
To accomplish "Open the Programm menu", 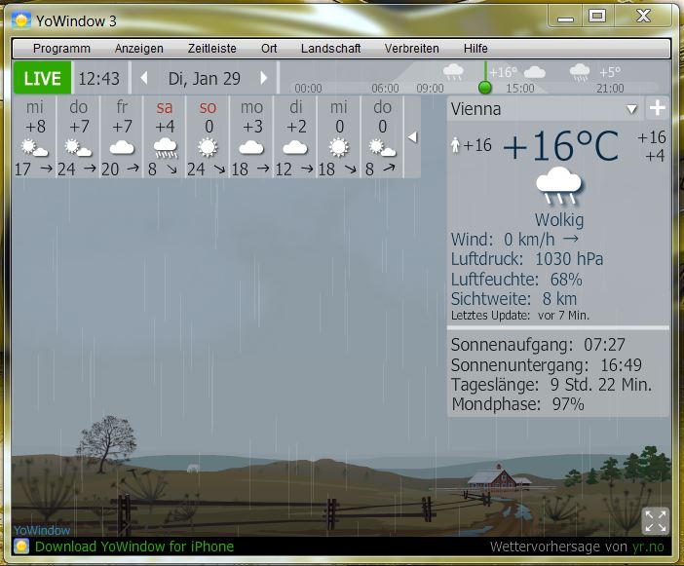I will point(61,48).
